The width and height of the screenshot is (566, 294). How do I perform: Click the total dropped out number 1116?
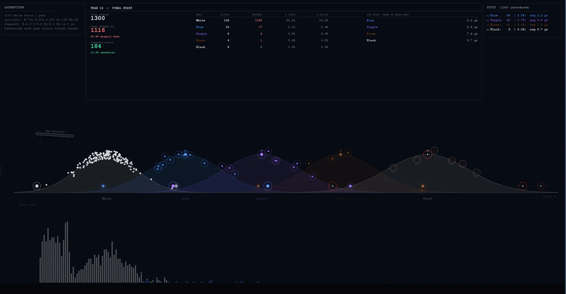(x=98, y=30)
